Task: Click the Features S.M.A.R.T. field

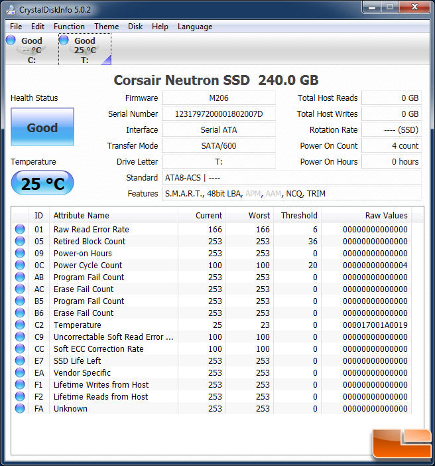Action: [x=292, y=194]
